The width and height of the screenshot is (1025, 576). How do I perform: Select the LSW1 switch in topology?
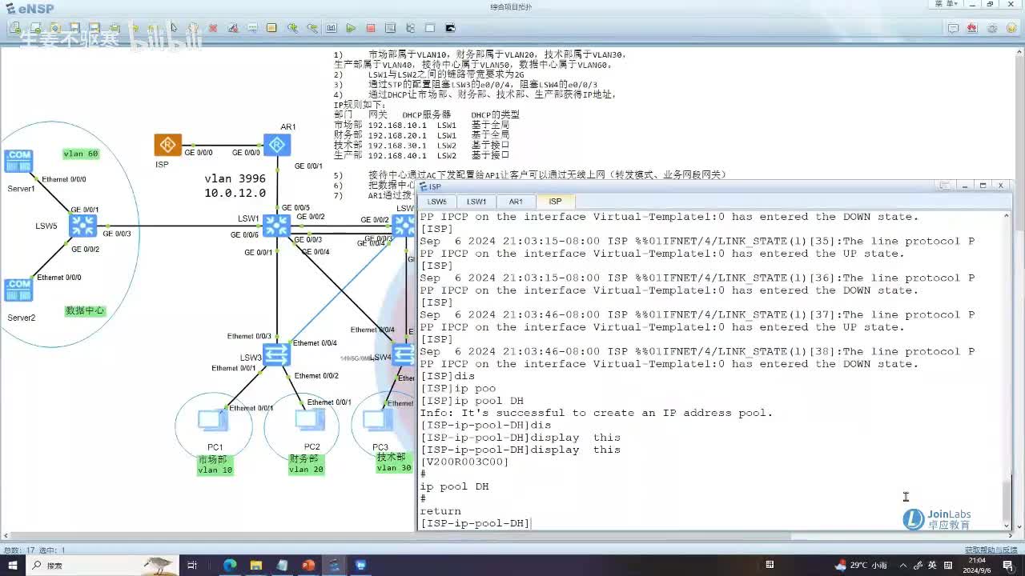(x=277, y=225)
